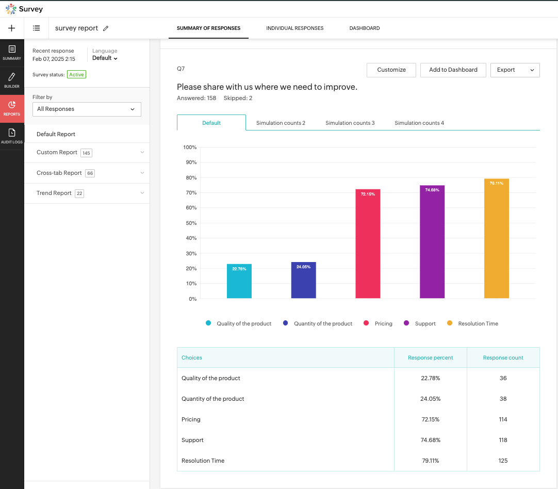
Task: Open the Summary sidebar icon
Action: 12,52
